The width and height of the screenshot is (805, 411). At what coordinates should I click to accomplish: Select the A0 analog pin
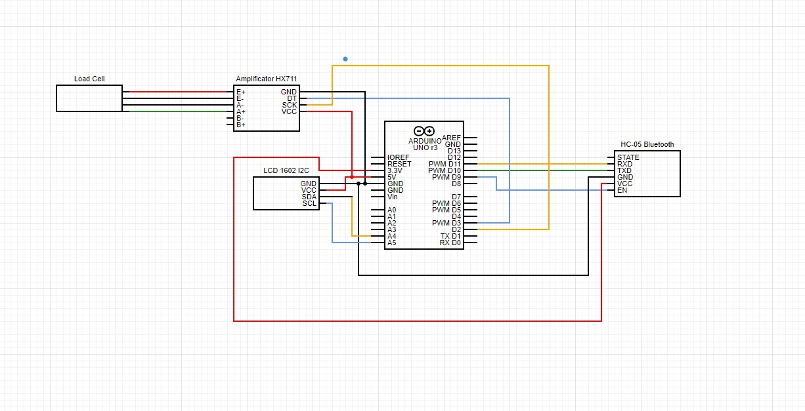tap(392, 210)
